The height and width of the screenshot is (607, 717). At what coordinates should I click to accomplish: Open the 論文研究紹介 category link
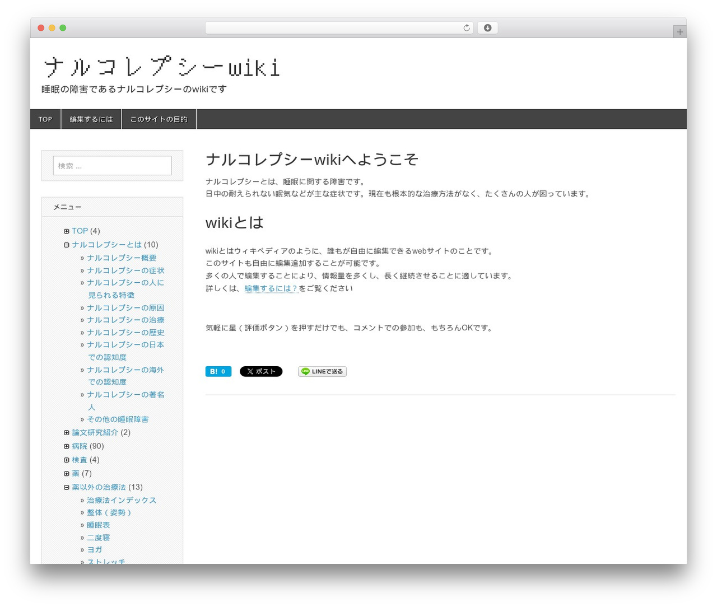95,432
